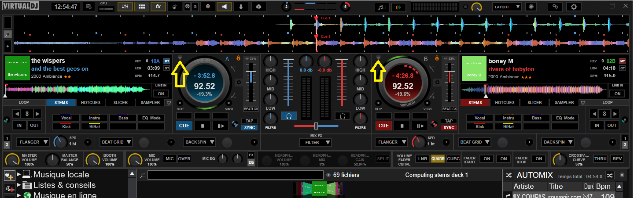This screenshot has width=634, height=198.
Task: Open deck B FLANGER effect dropdown
Action: (392, 142)
